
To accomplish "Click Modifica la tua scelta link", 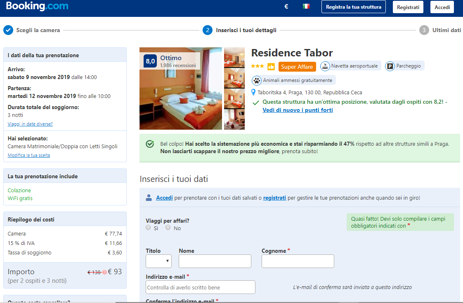I will click(x=28, y=155).
